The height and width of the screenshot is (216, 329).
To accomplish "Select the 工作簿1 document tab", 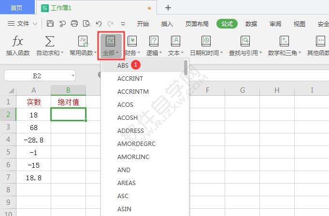I will 97,8.
